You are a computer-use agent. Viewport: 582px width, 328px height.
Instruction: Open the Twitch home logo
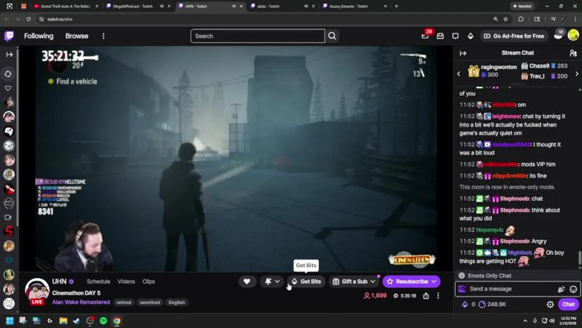point(9,36)
